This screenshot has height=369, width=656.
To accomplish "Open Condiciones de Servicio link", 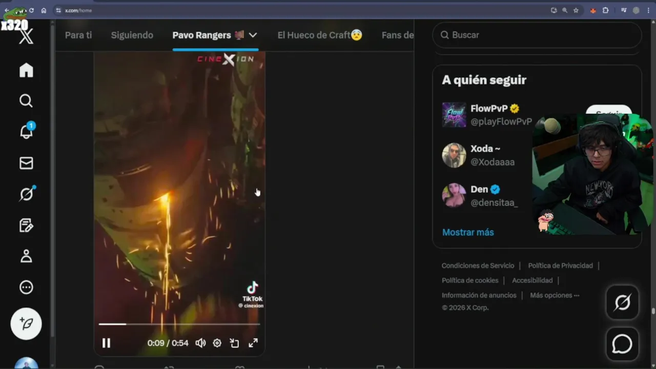I will [x=478, y=265].
